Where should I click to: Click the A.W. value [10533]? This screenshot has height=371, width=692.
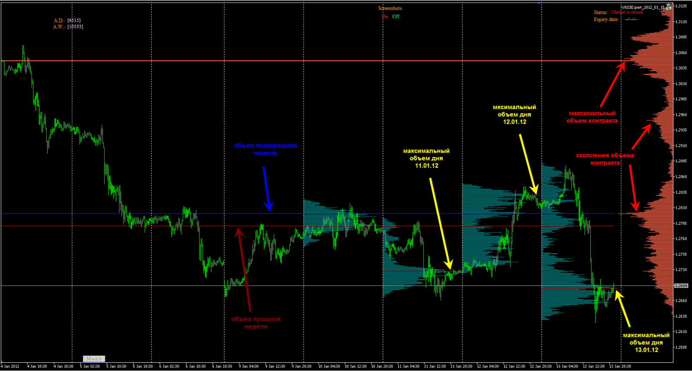pyautogui.click(x=75, y=26)
